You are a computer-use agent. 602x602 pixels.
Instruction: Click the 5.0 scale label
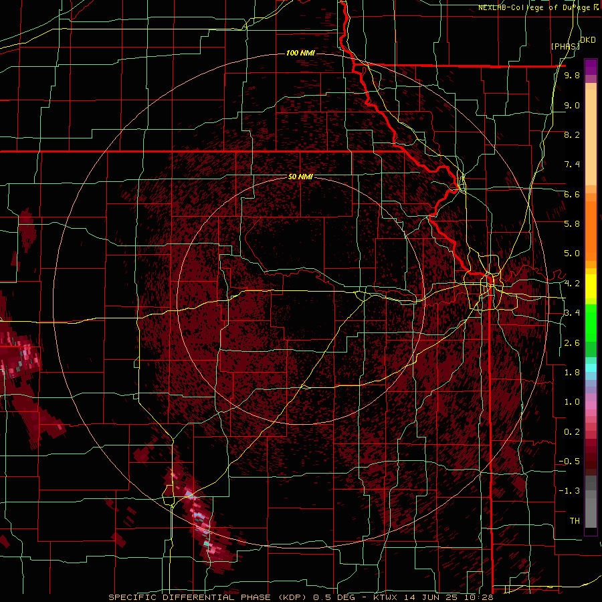(x=572, y=254)
